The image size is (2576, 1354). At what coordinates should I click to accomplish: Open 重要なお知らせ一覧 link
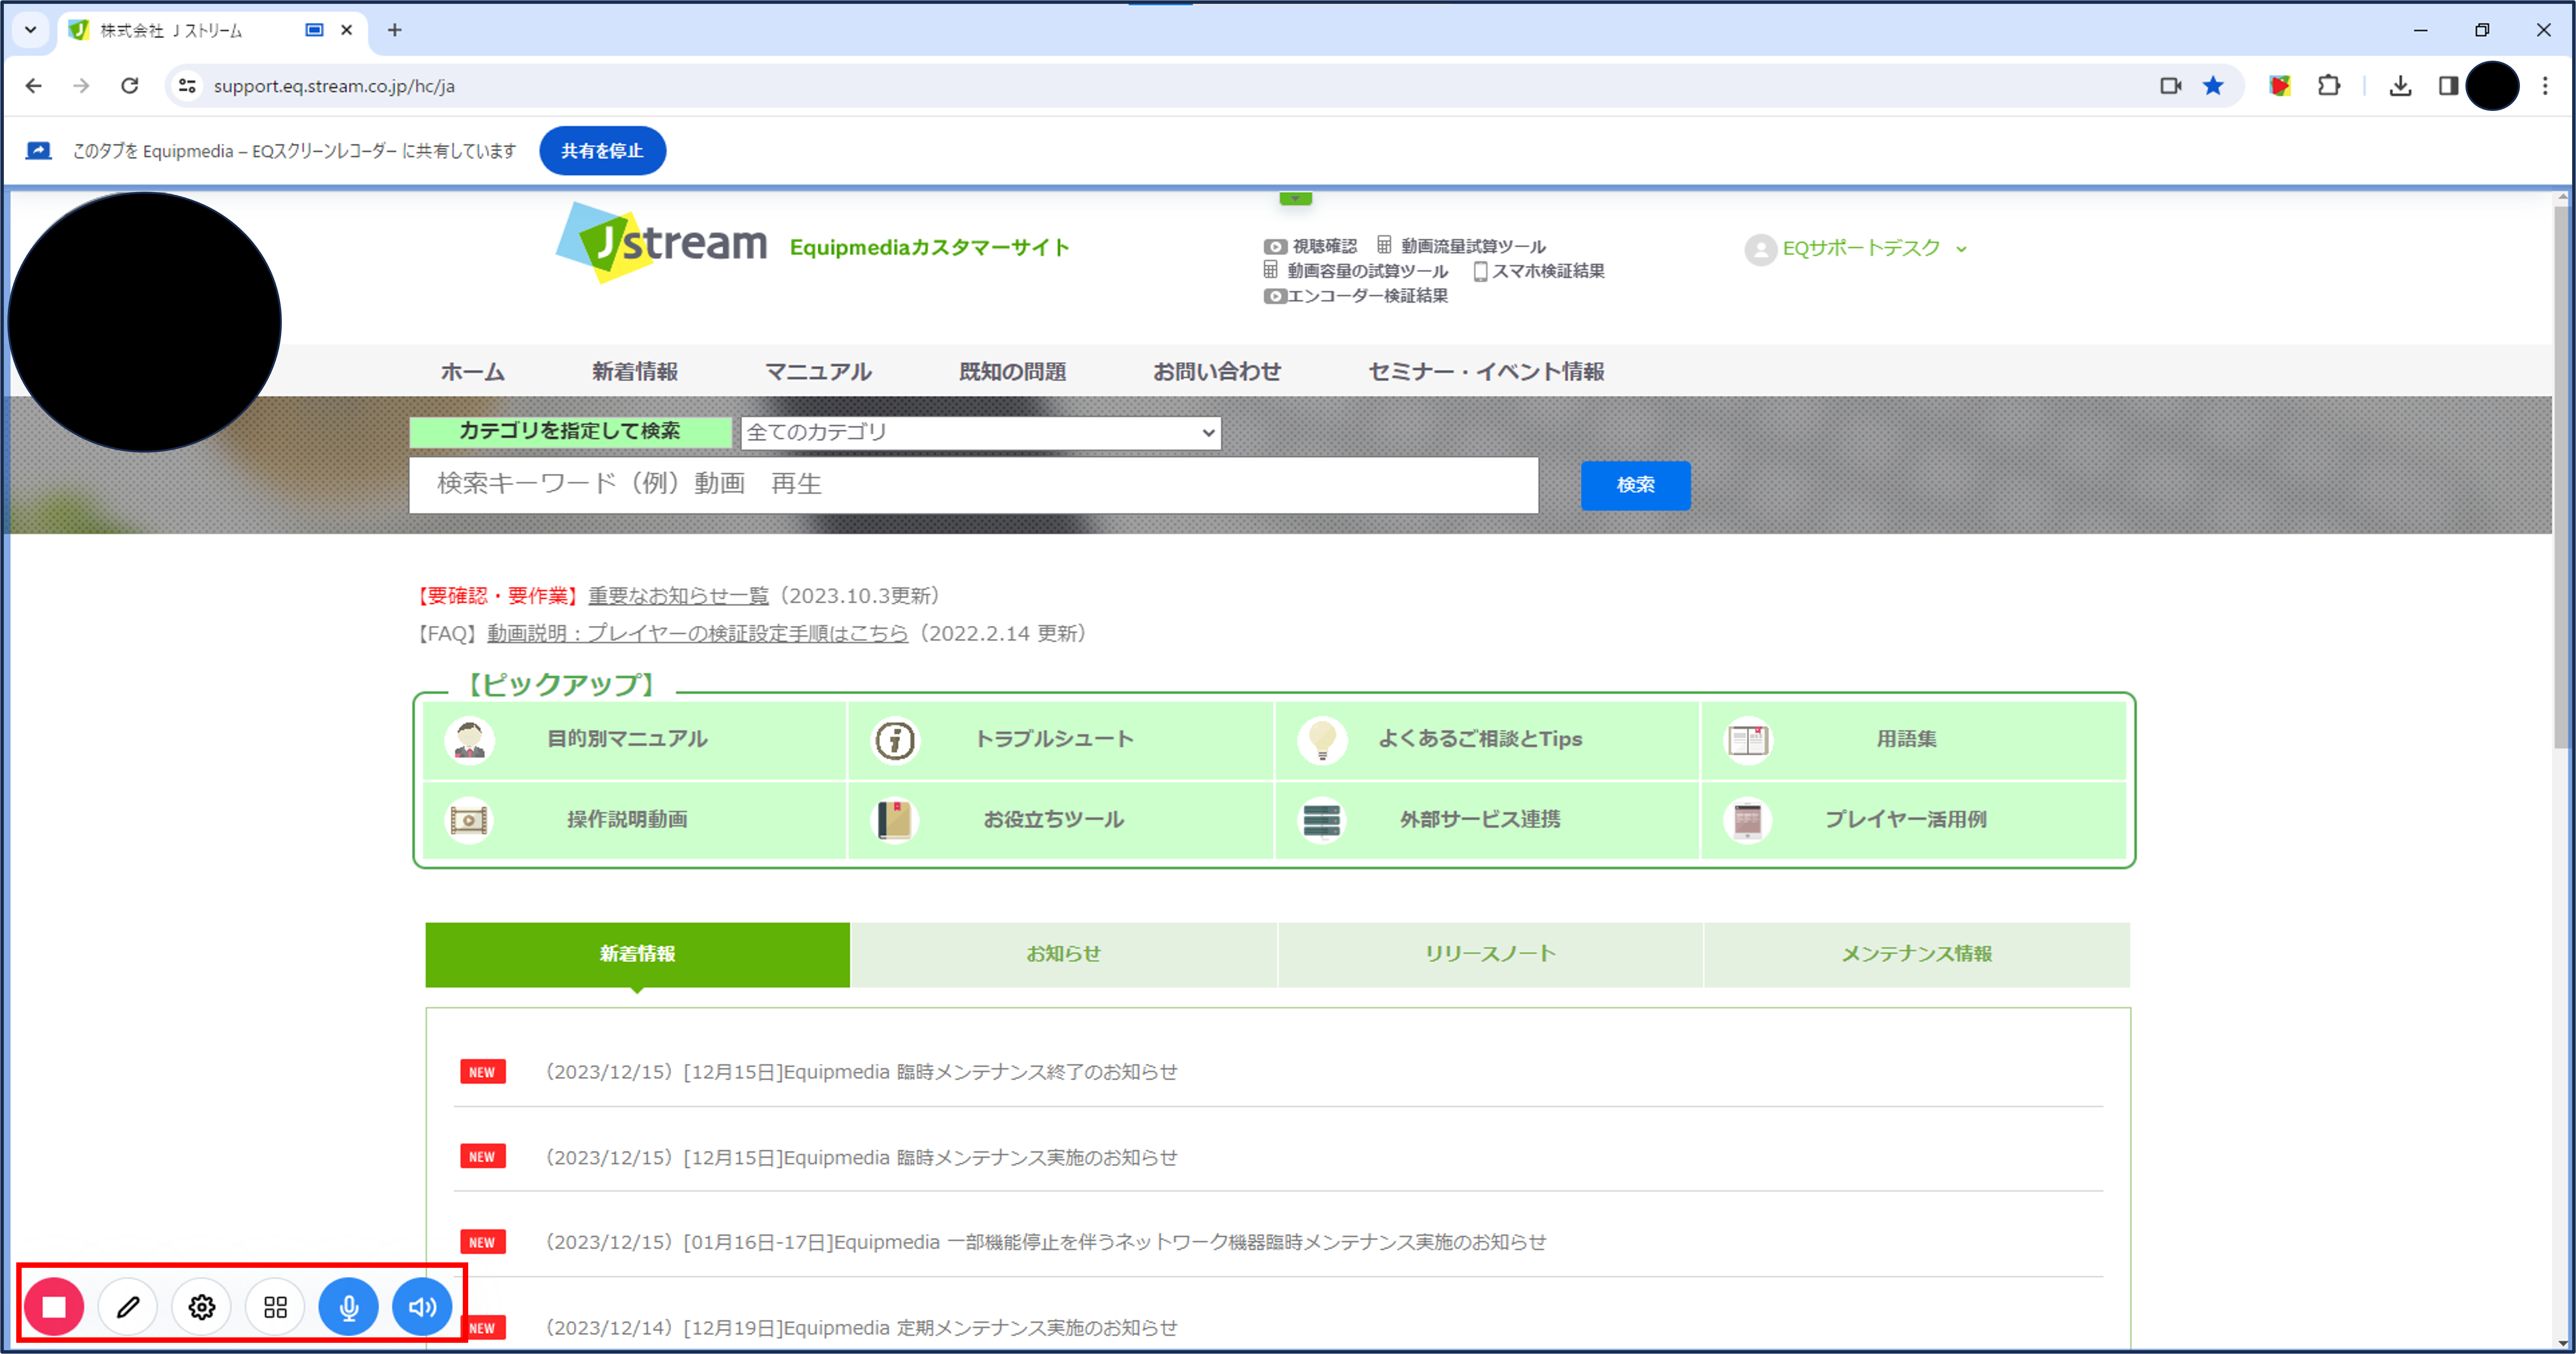pos(678,596)
